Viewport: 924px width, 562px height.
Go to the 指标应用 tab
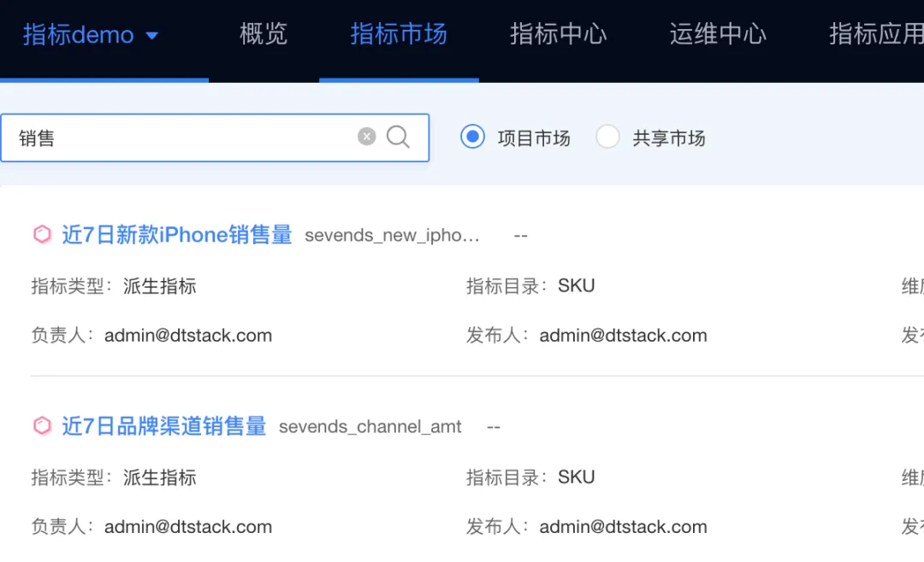[x=876, y=34]
